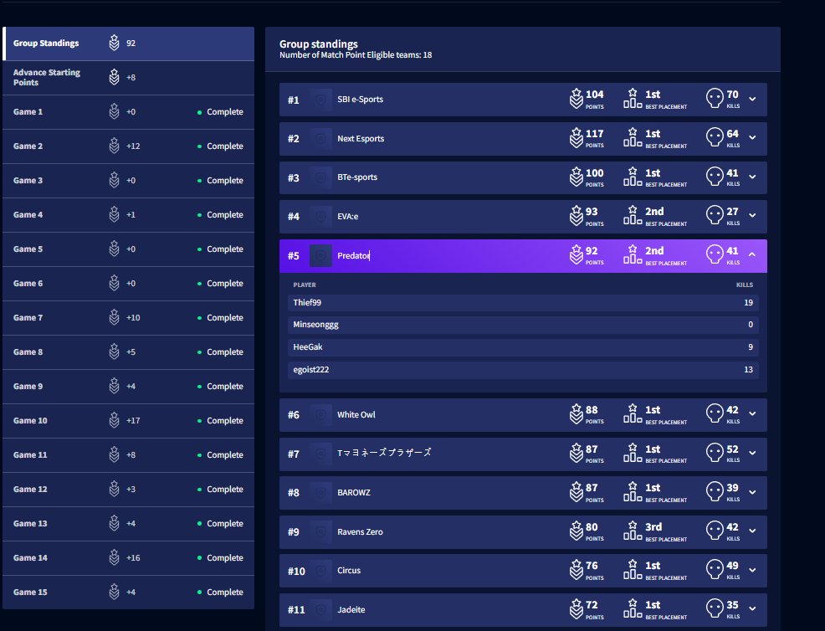Viewport: 825px width, 631px height.
Task: Click SBI e-Sports kills skull icon
Action: tap(715, 99)
